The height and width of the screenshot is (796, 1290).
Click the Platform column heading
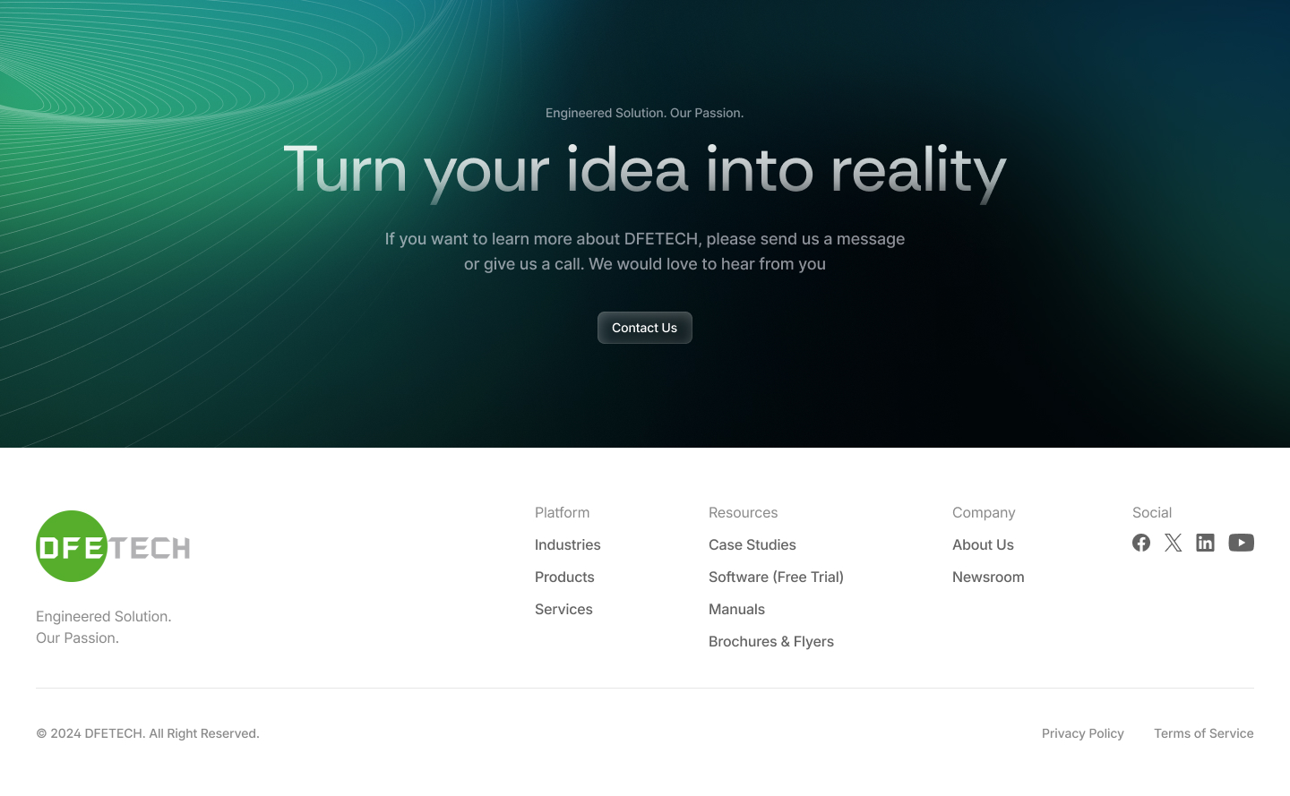pyautogui.click(x=562, y=512)
